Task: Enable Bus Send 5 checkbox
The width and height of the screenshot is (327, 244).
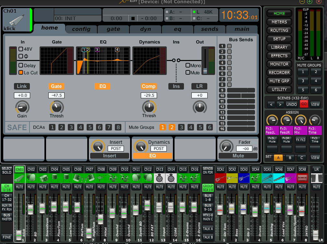Action: (x=229, y=68)
